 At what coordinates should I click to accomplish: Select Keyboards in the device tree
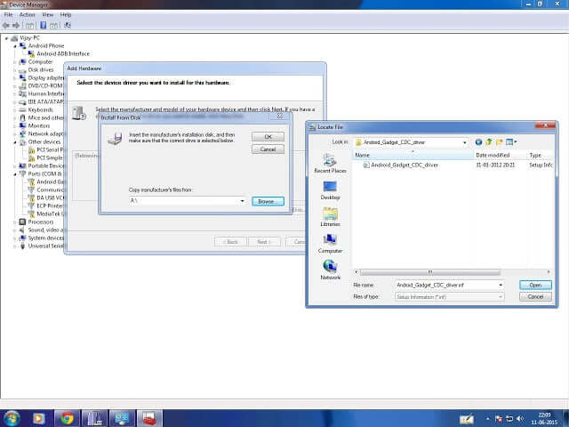41,109
